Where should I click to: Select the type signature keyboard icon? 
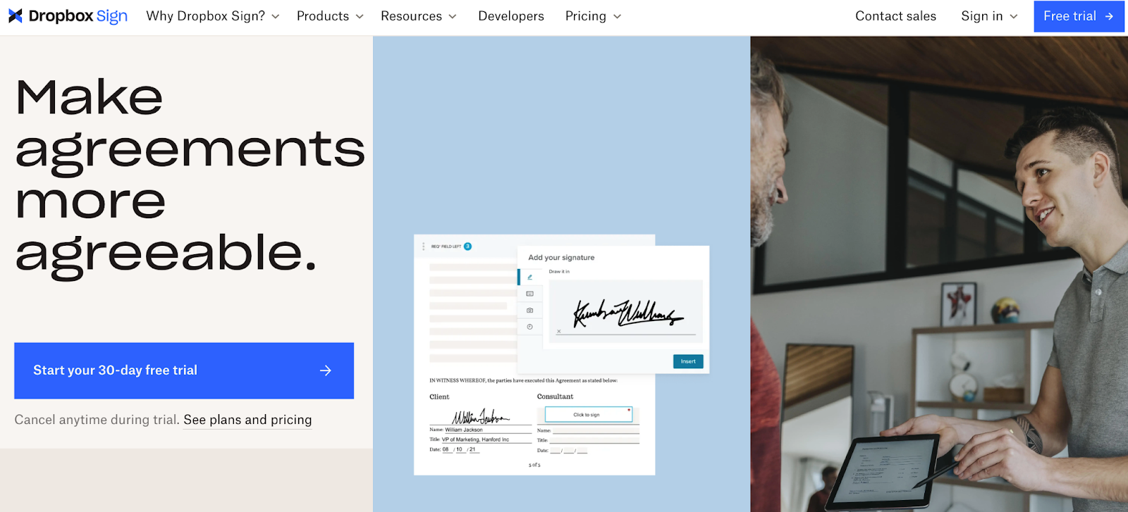point(529,294)
